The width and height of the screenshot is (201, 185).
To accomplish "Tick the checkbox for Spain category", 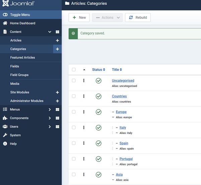I will pyautogui.click(x=74, y=143).
